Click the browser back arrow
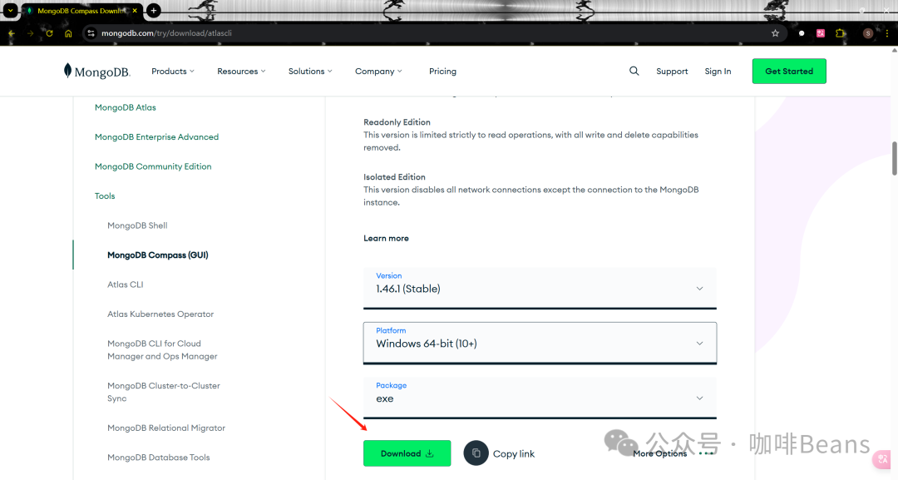 (x=12, y=33)
